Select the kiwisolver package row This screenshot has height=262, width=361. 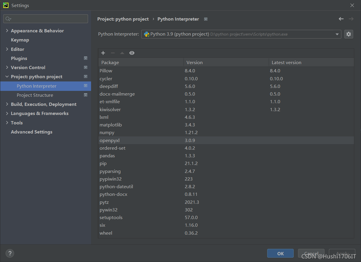[226, 109]
